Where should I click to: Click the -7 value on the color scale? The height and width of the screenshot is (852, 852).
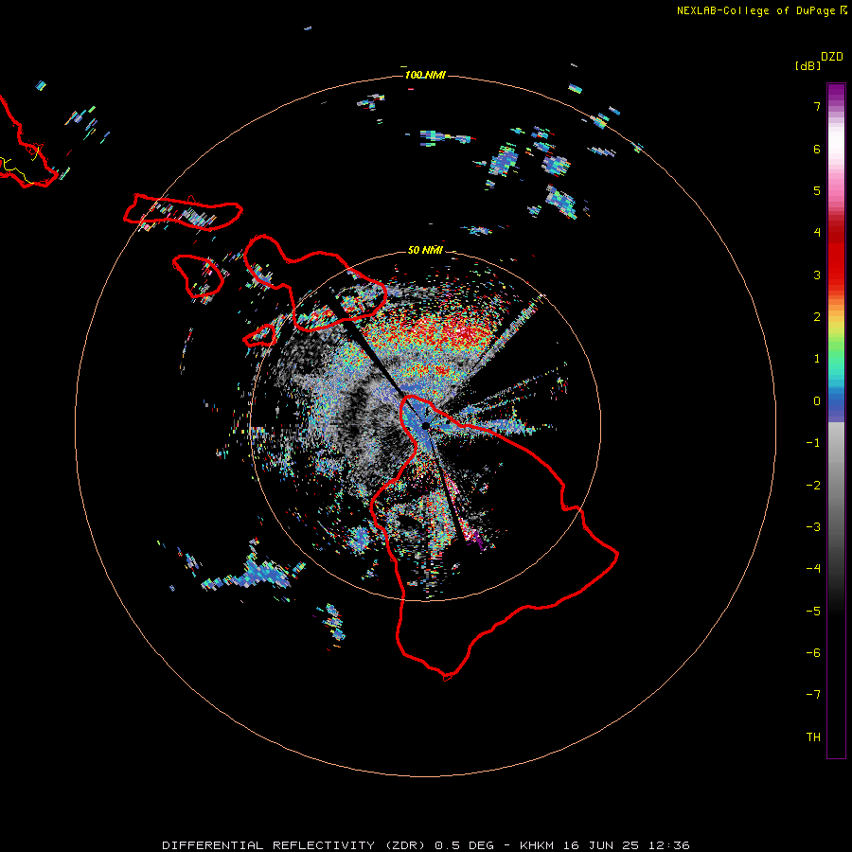[813, 695]
